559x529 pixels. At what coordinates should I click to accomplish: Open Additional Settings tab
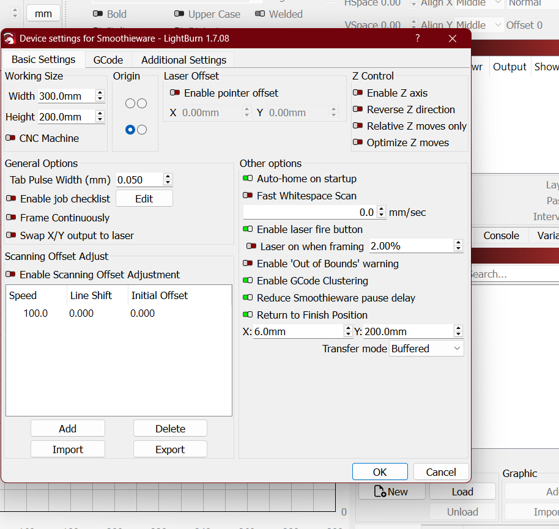(x=183, y=60)
